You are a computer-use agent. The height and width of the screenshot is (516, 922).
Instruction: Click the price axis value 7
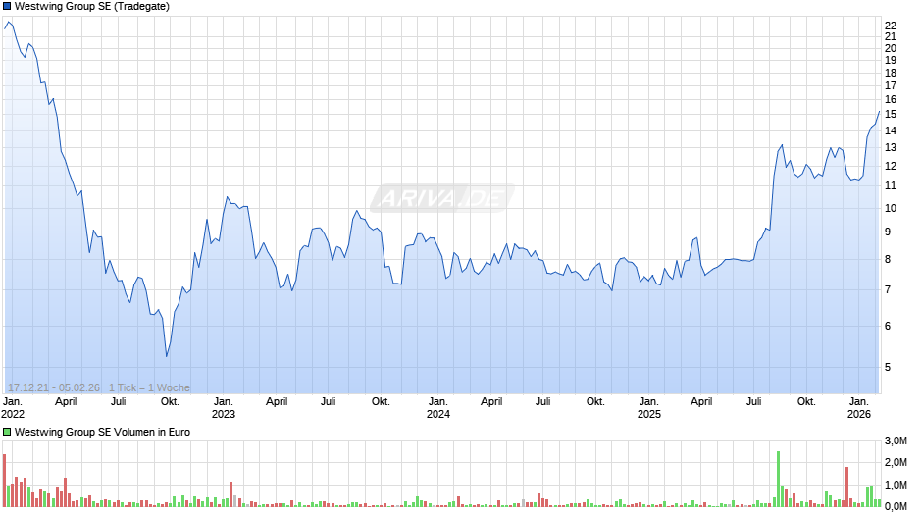[888, 289]
